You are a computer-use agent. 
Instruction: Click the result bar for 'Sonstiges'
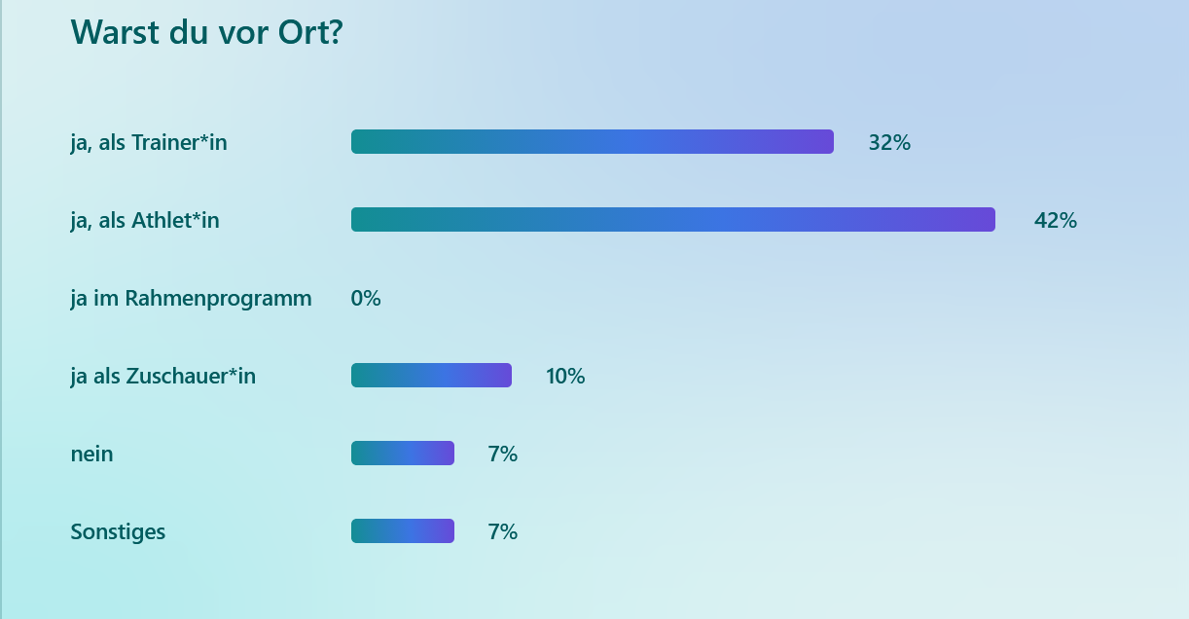tap(403, 531)
